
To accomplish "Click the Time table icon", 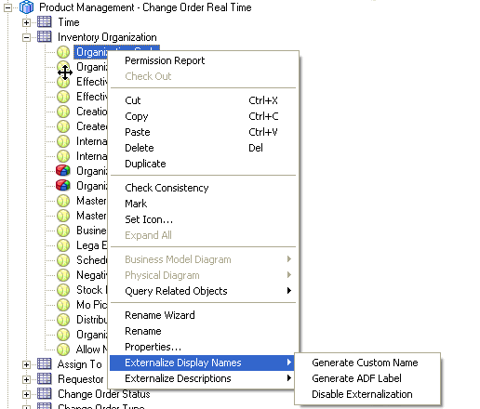I will 45,22.
